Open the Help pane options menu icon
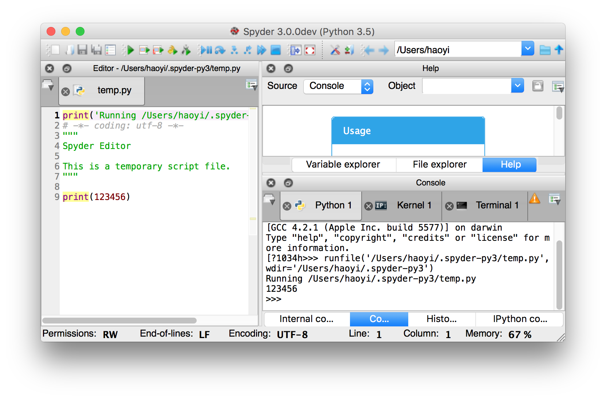The image size is (606, 400). pyautogui.click(x=558, y=87)
